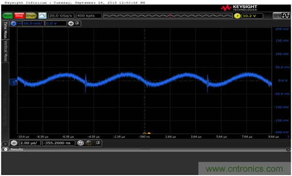The width and height of the screenshot is (292, 176).
Task: Open the 20.0 GSa/s sample rate field
Action: pyautogui.click(x=61, y=15)
